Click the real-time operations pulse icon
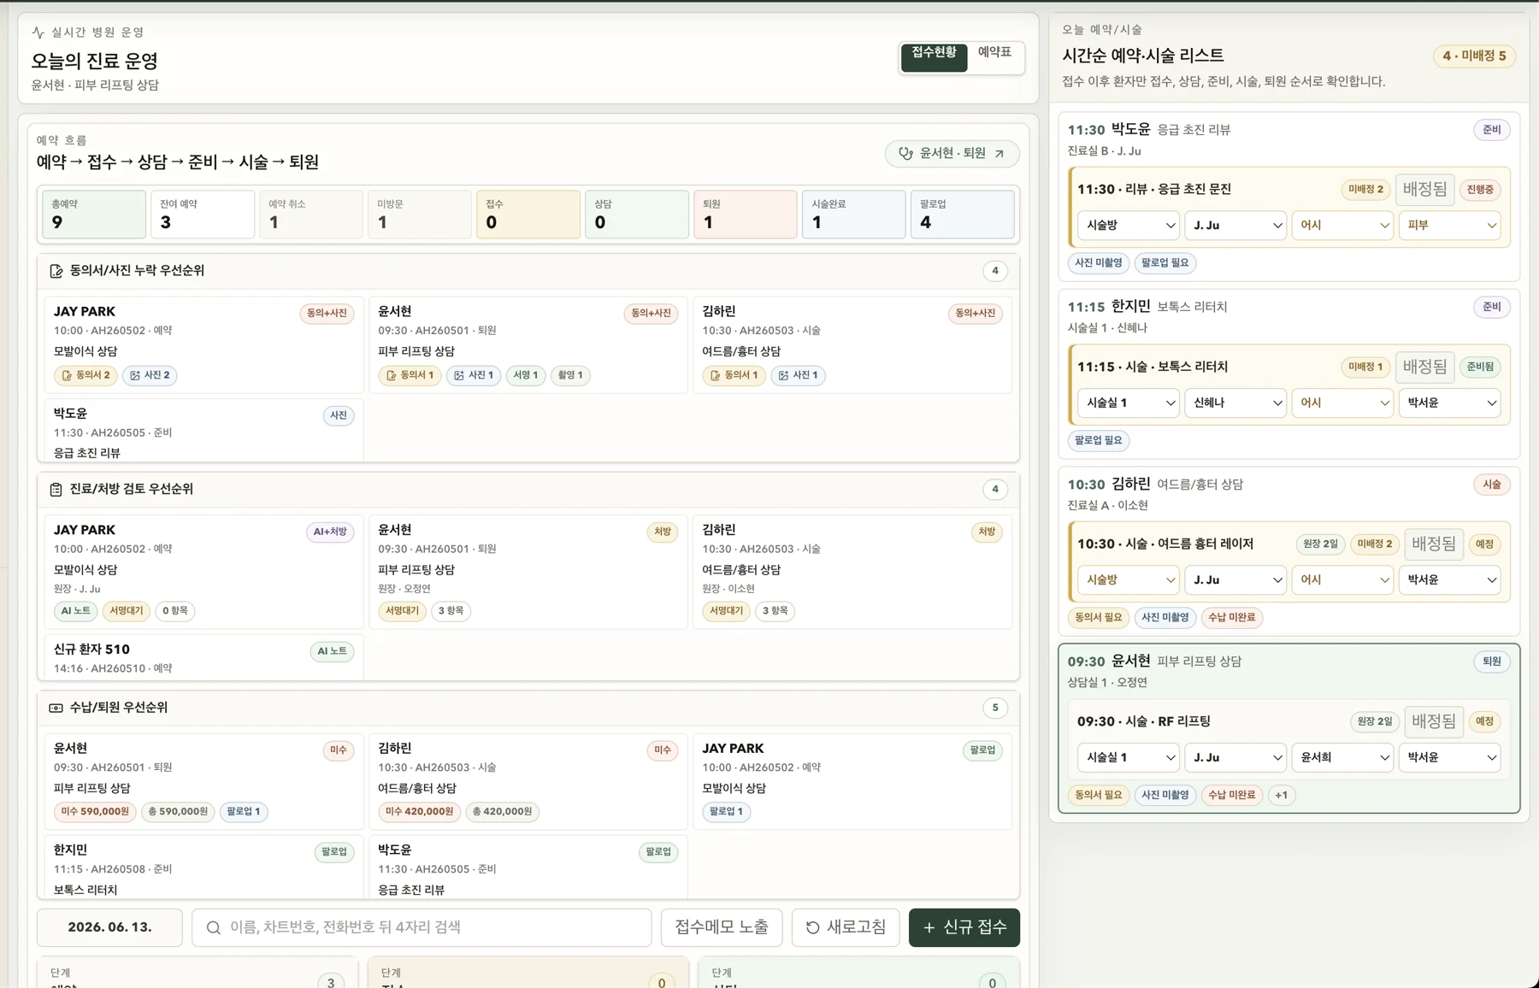The image size is (1539, 988). coord(38,32)
